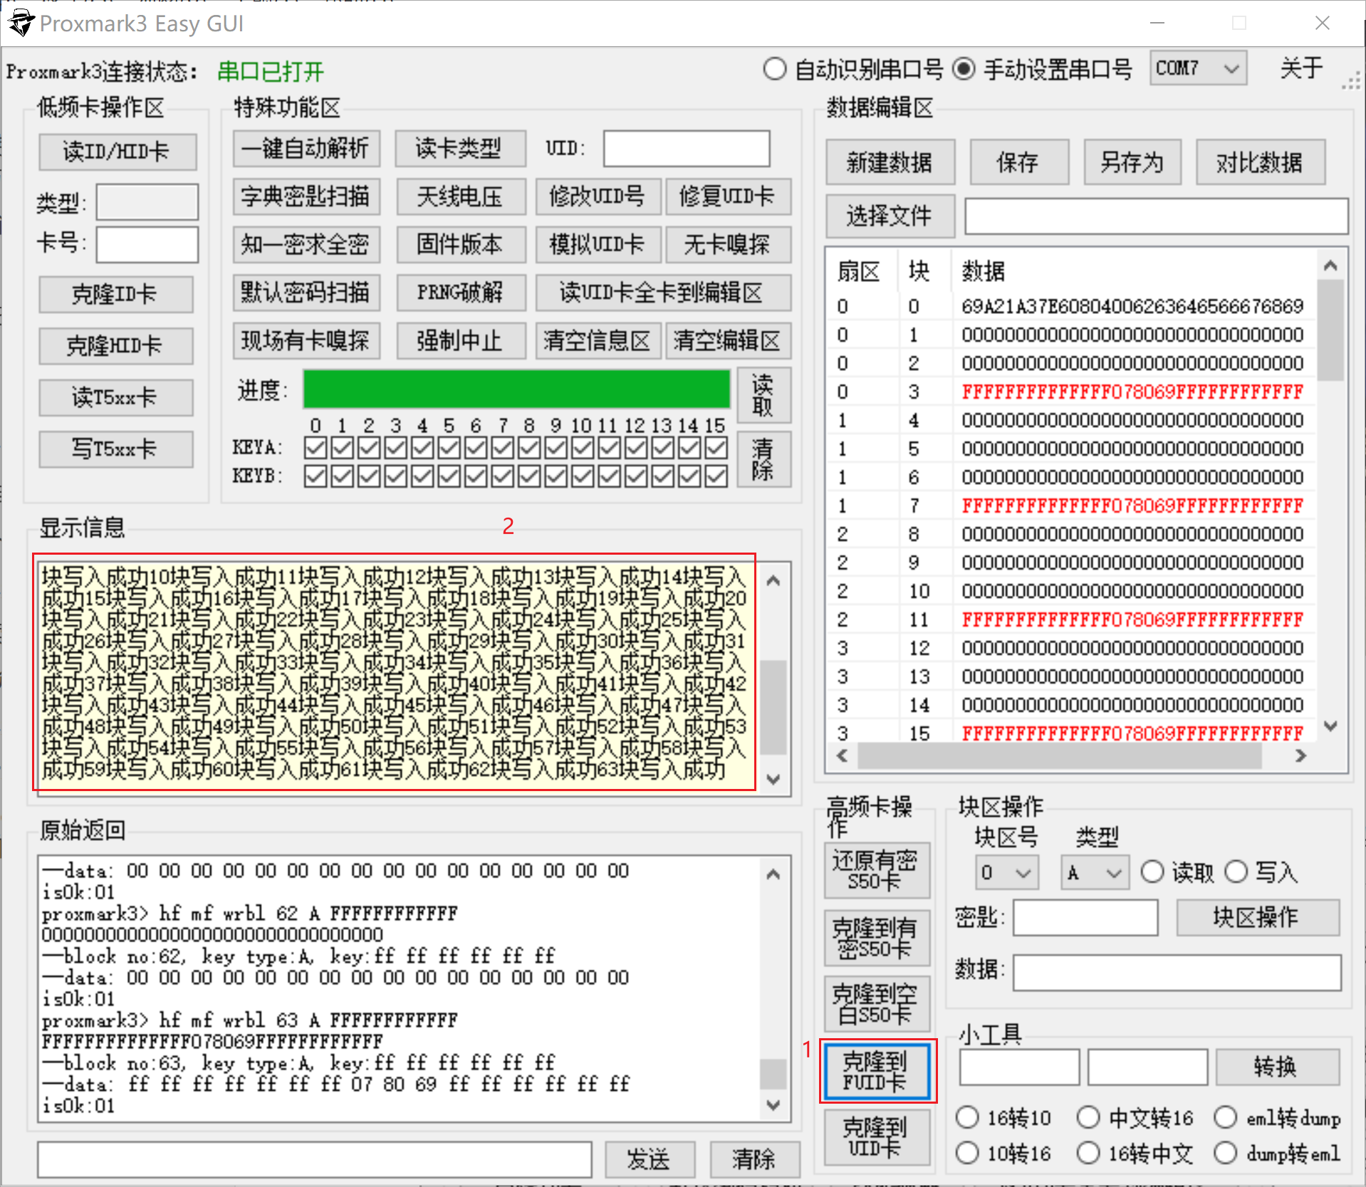Open the COM7 serial port dropdown

(x=1198, y=69)
